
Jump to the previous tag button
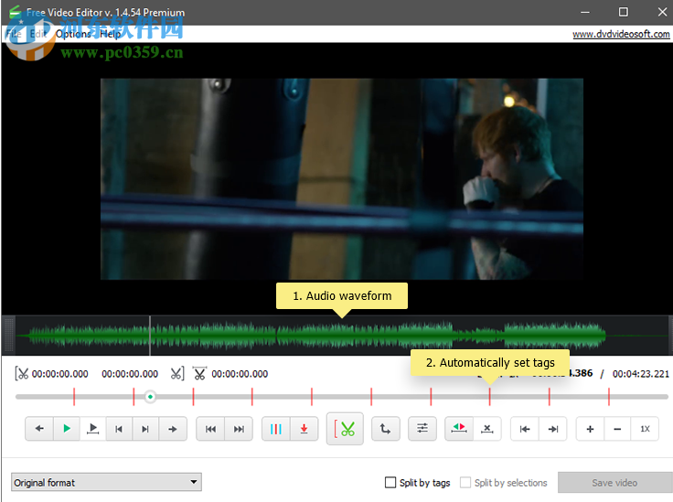(x=210, y=429)
